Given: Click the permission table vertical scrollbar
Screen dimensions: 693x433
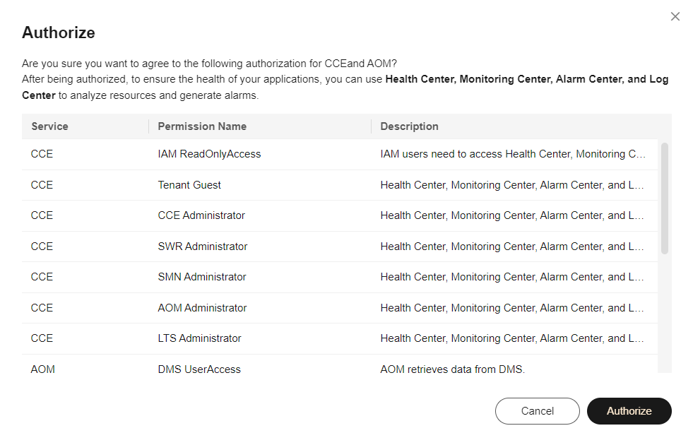Looking at the screenshot, I should 664,198.
